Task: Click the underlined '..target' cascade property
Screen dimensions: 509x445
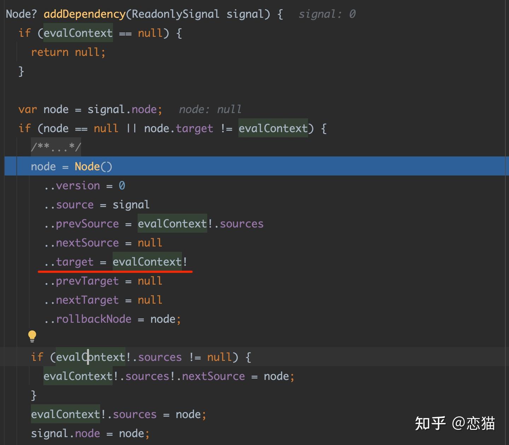Action: (69, 262)
